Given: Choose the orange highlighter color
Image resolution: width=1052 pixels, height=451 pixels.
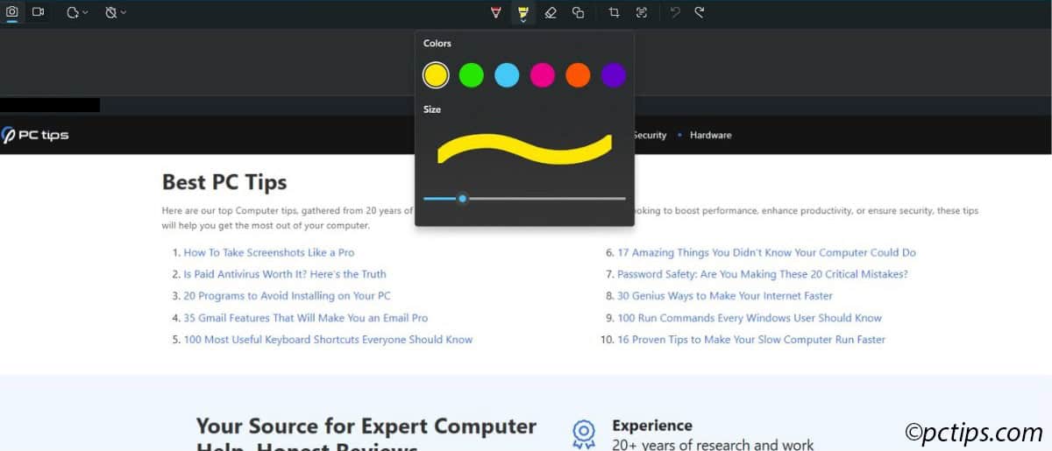Looking at the screenshot, I should [x=578, y=75].
